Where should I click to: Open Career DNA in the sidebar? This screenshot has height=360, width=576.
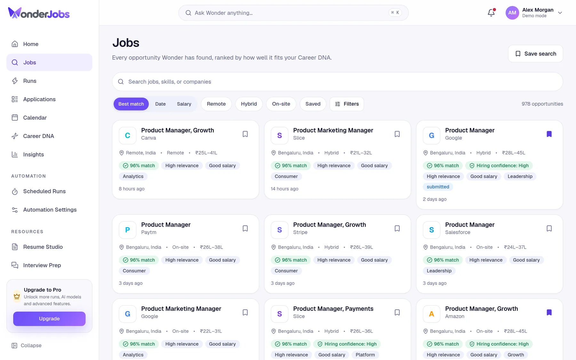point(49,136)
